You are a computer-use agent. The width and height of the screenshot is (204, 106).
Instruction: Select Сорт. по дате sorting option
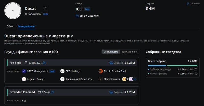click(x=111, y=52)
